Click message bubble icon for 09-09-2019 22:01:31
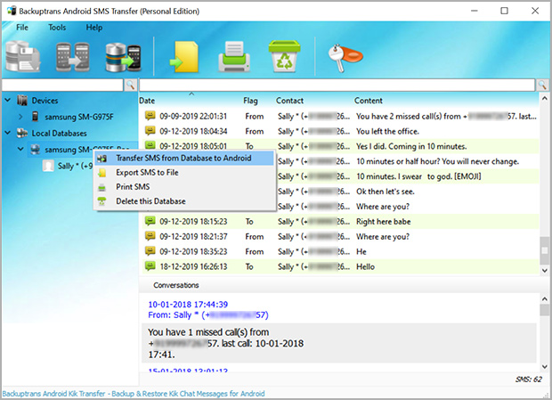 [x=150, y=116]
